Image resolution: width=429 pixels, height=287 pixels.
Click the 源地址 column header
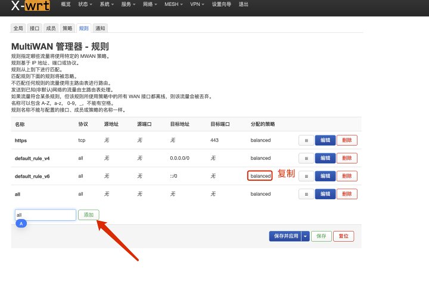111,124
